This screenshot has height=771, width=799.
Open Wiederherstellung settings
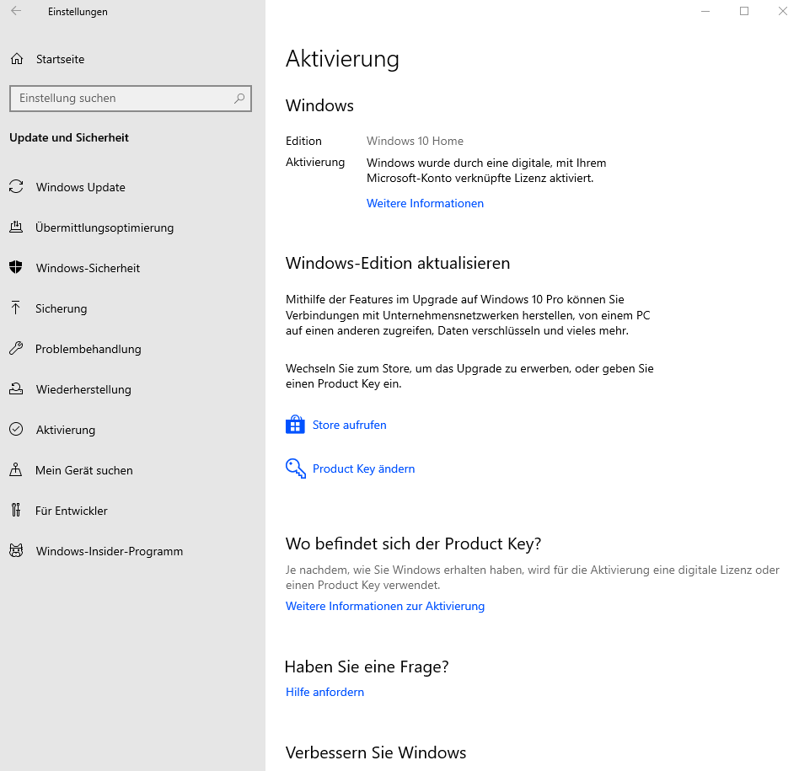132,389
